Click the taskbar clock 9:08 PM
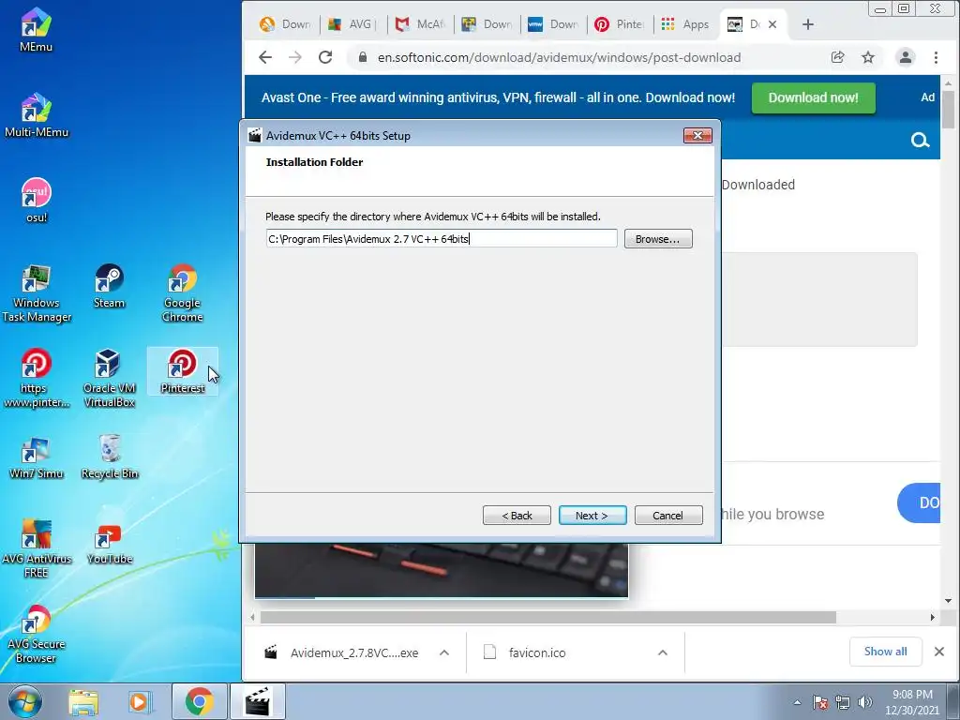Screen dimensions: 960x720 pyautogui.click(x=911, y=695)
